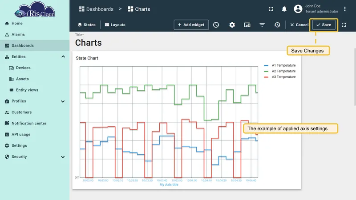Viewport: 356px width, 200px height.
Task: Toggle fullscreen in the top header
Action: coord(271,9)
